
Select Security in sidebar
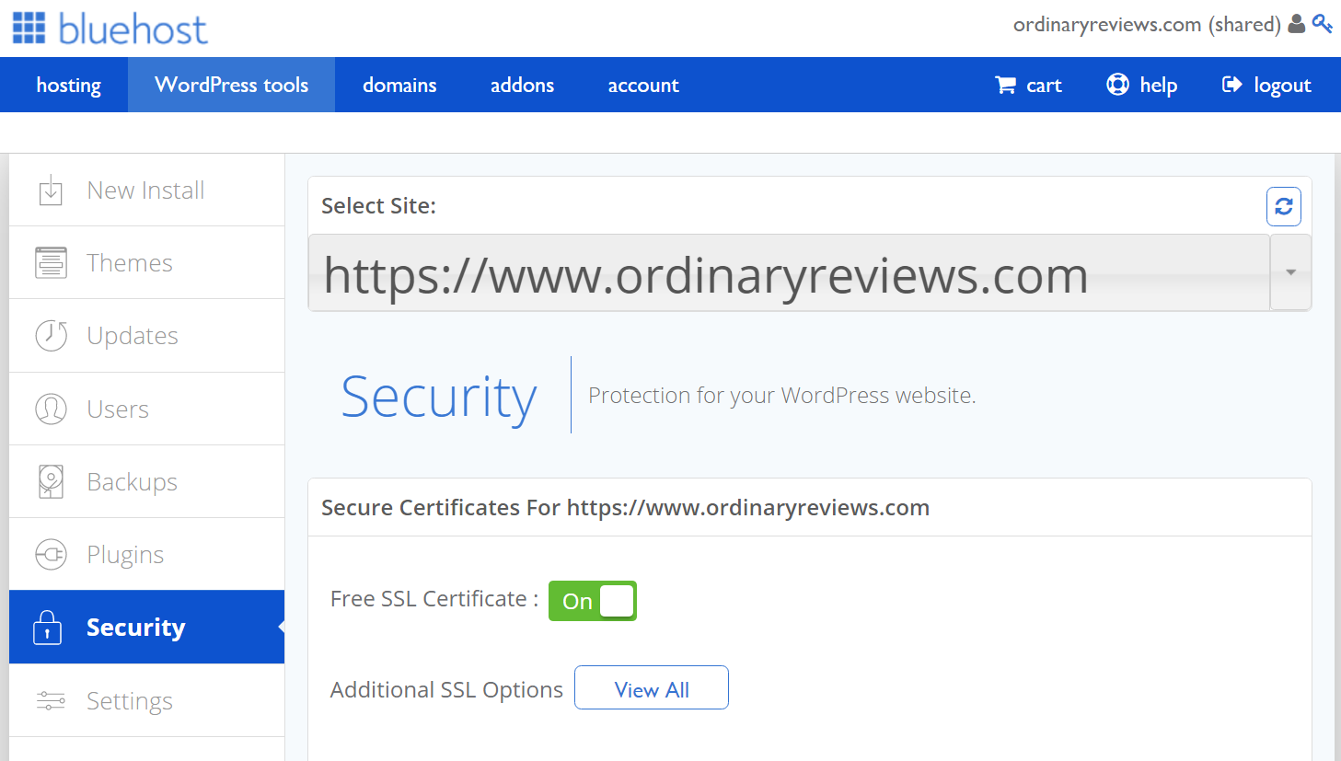click(146, 627)
